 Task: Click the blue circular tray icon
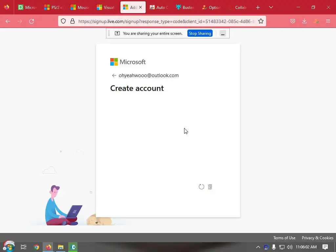pos(266,247)
